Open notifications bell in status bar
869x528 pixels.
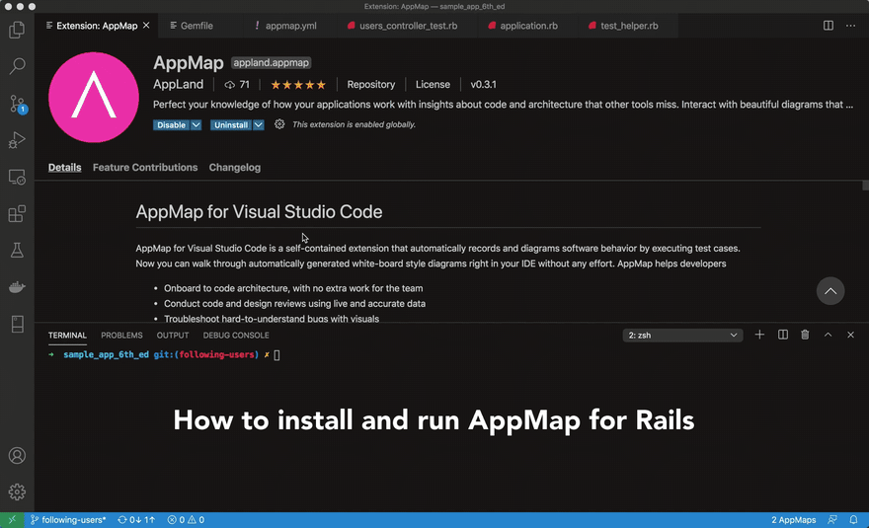click(x=853, y=520)
